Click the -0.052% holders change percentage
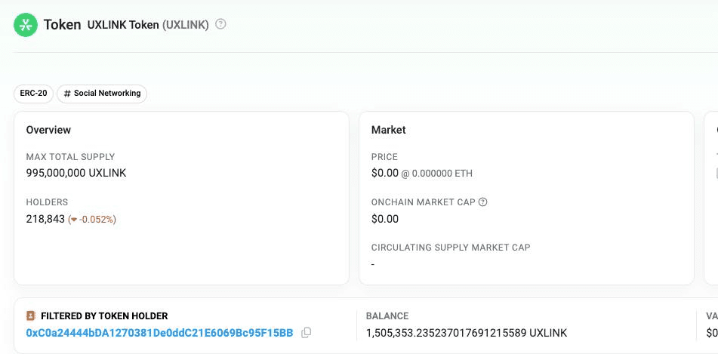Screen dimensions: 718x354 (x=97, y=220)
